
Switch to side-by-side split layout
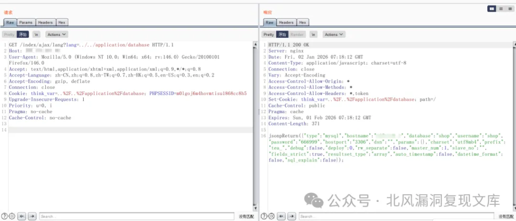(491, 9)
